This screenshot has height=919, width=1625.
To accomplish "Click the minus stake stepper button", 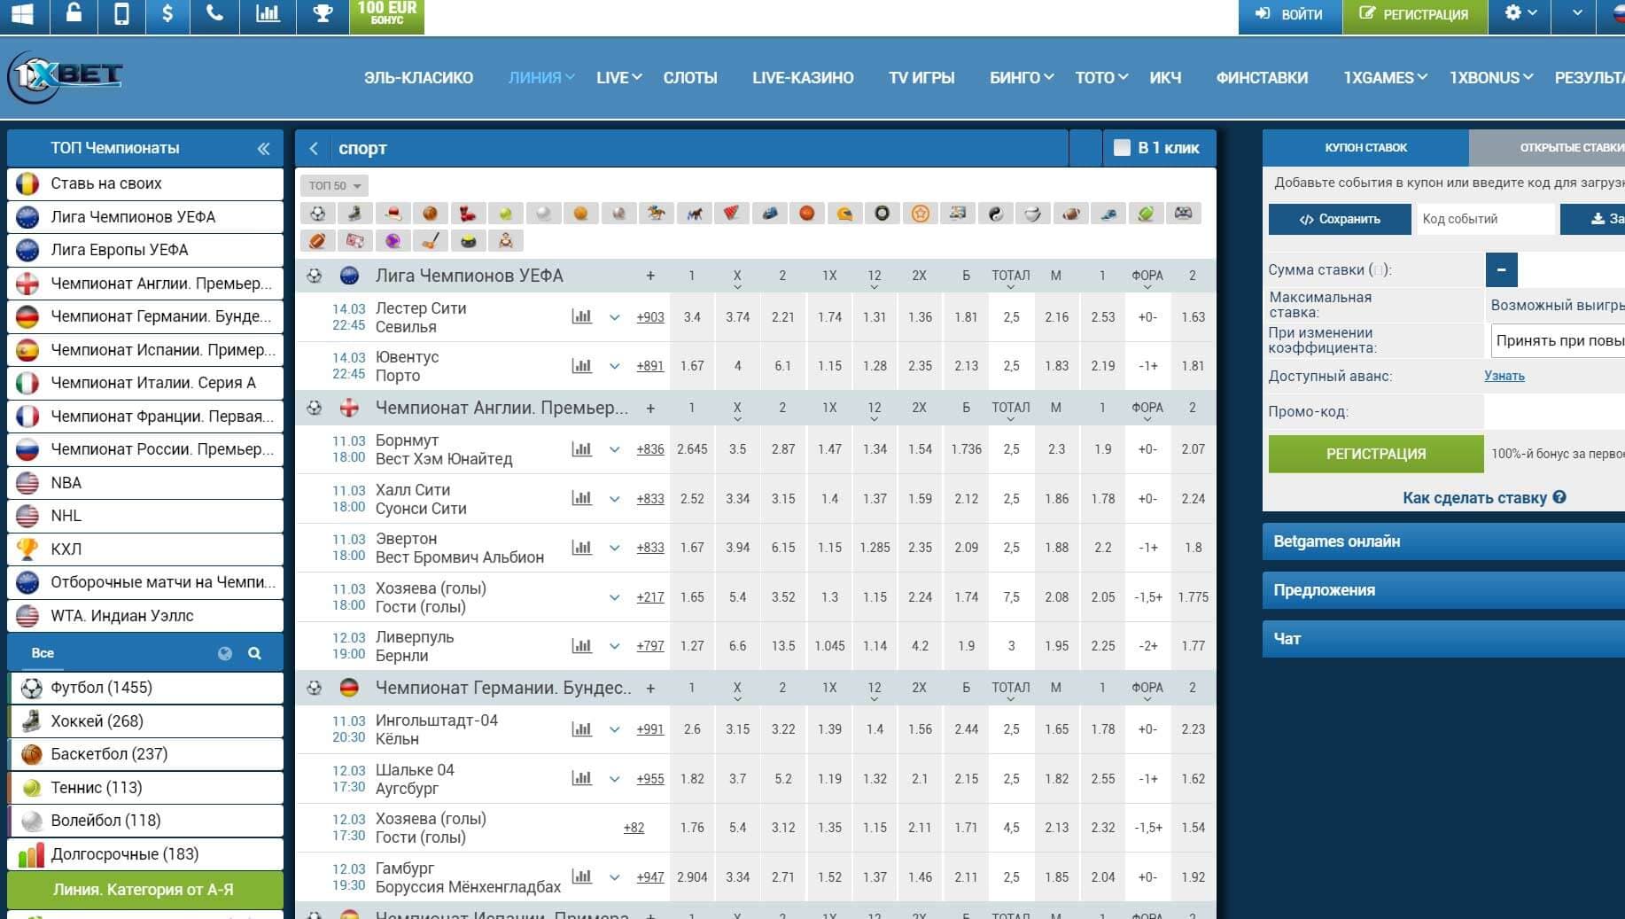I will [x=1501, y=269].
